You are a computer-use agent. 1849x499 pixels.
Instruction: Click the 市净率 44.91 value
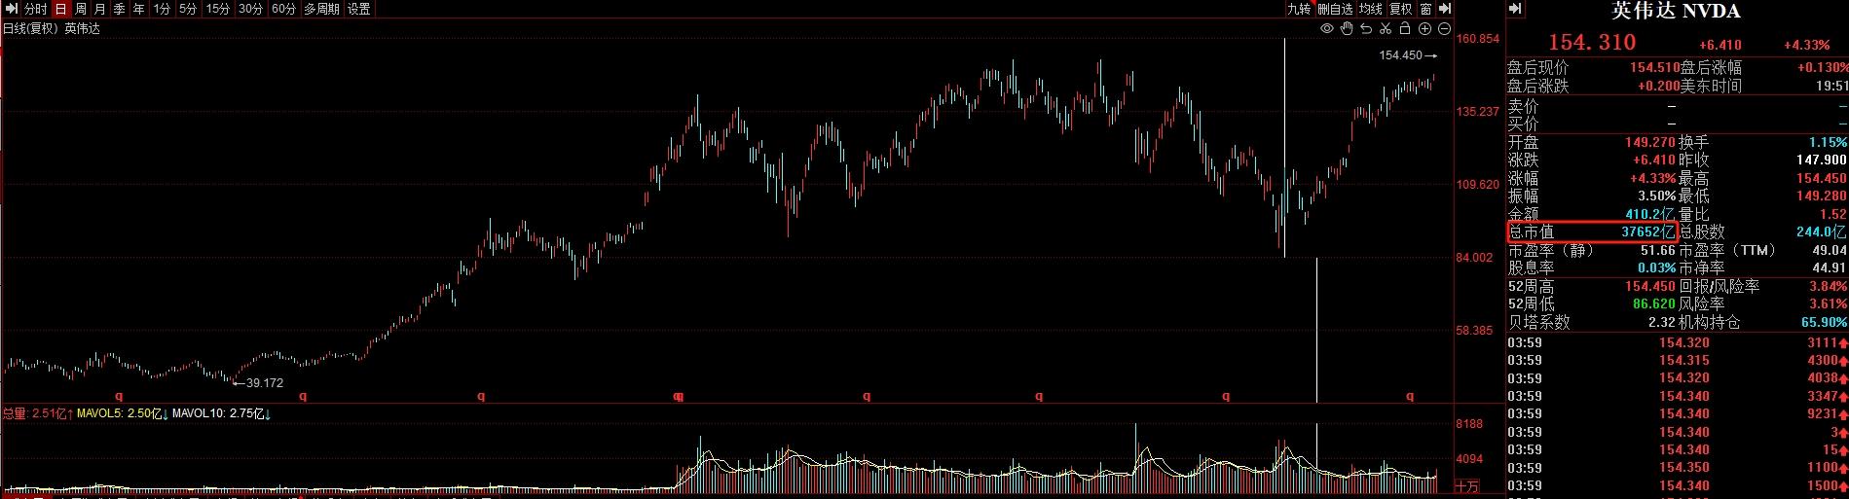[x=1830, y=268]
